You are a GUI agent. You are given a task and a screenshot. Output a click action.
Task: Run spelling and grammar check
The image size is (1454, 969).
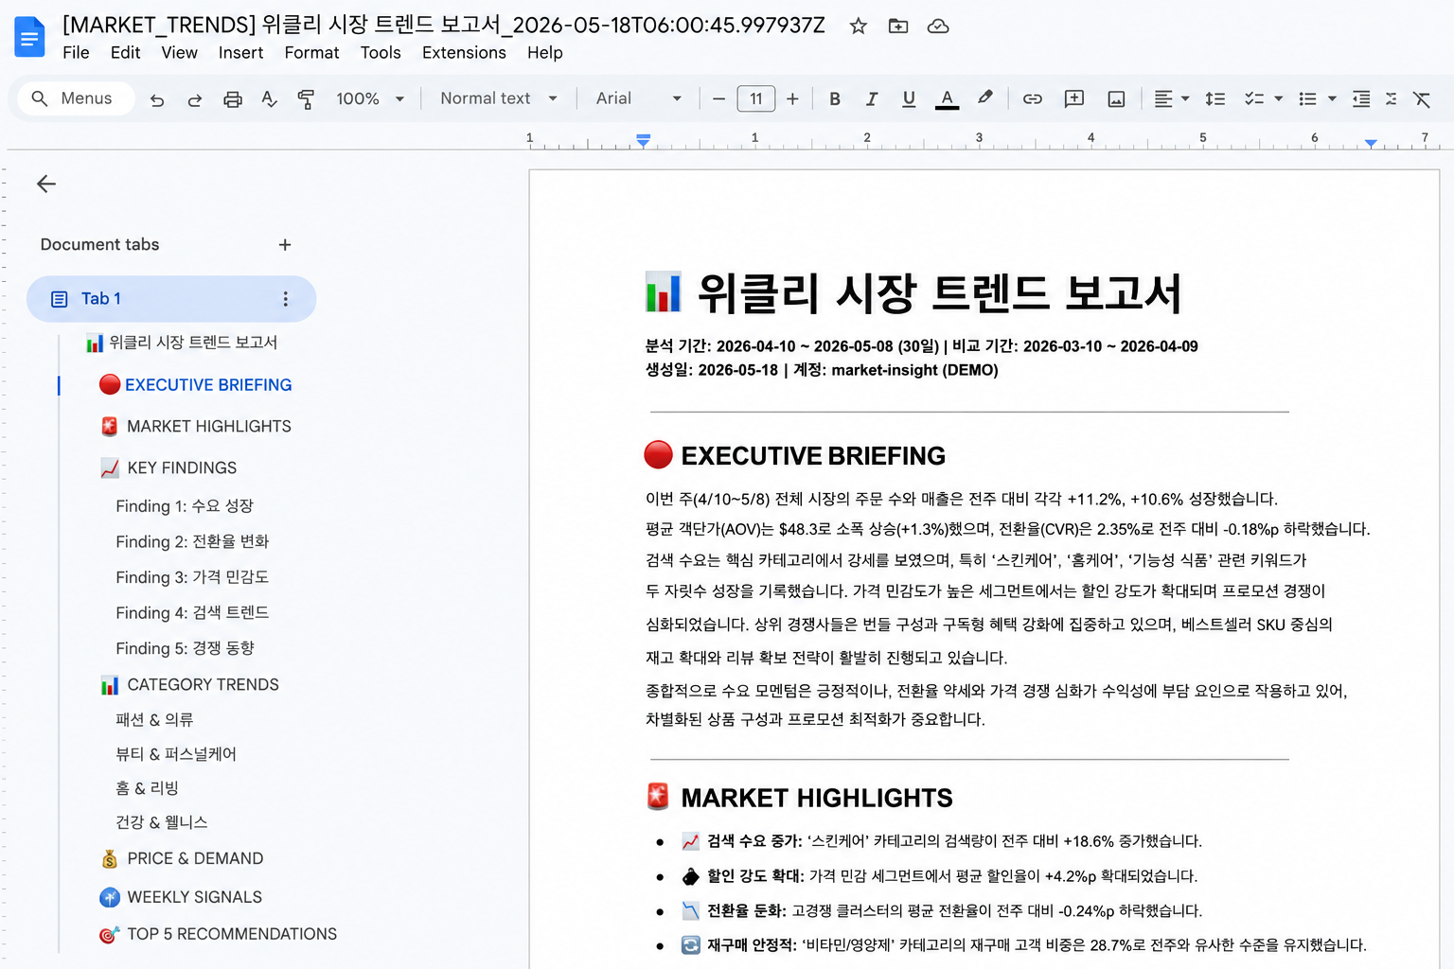tap(270, 99)
